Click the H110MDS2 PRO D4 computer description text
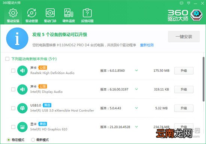 (x=84, y=45)
